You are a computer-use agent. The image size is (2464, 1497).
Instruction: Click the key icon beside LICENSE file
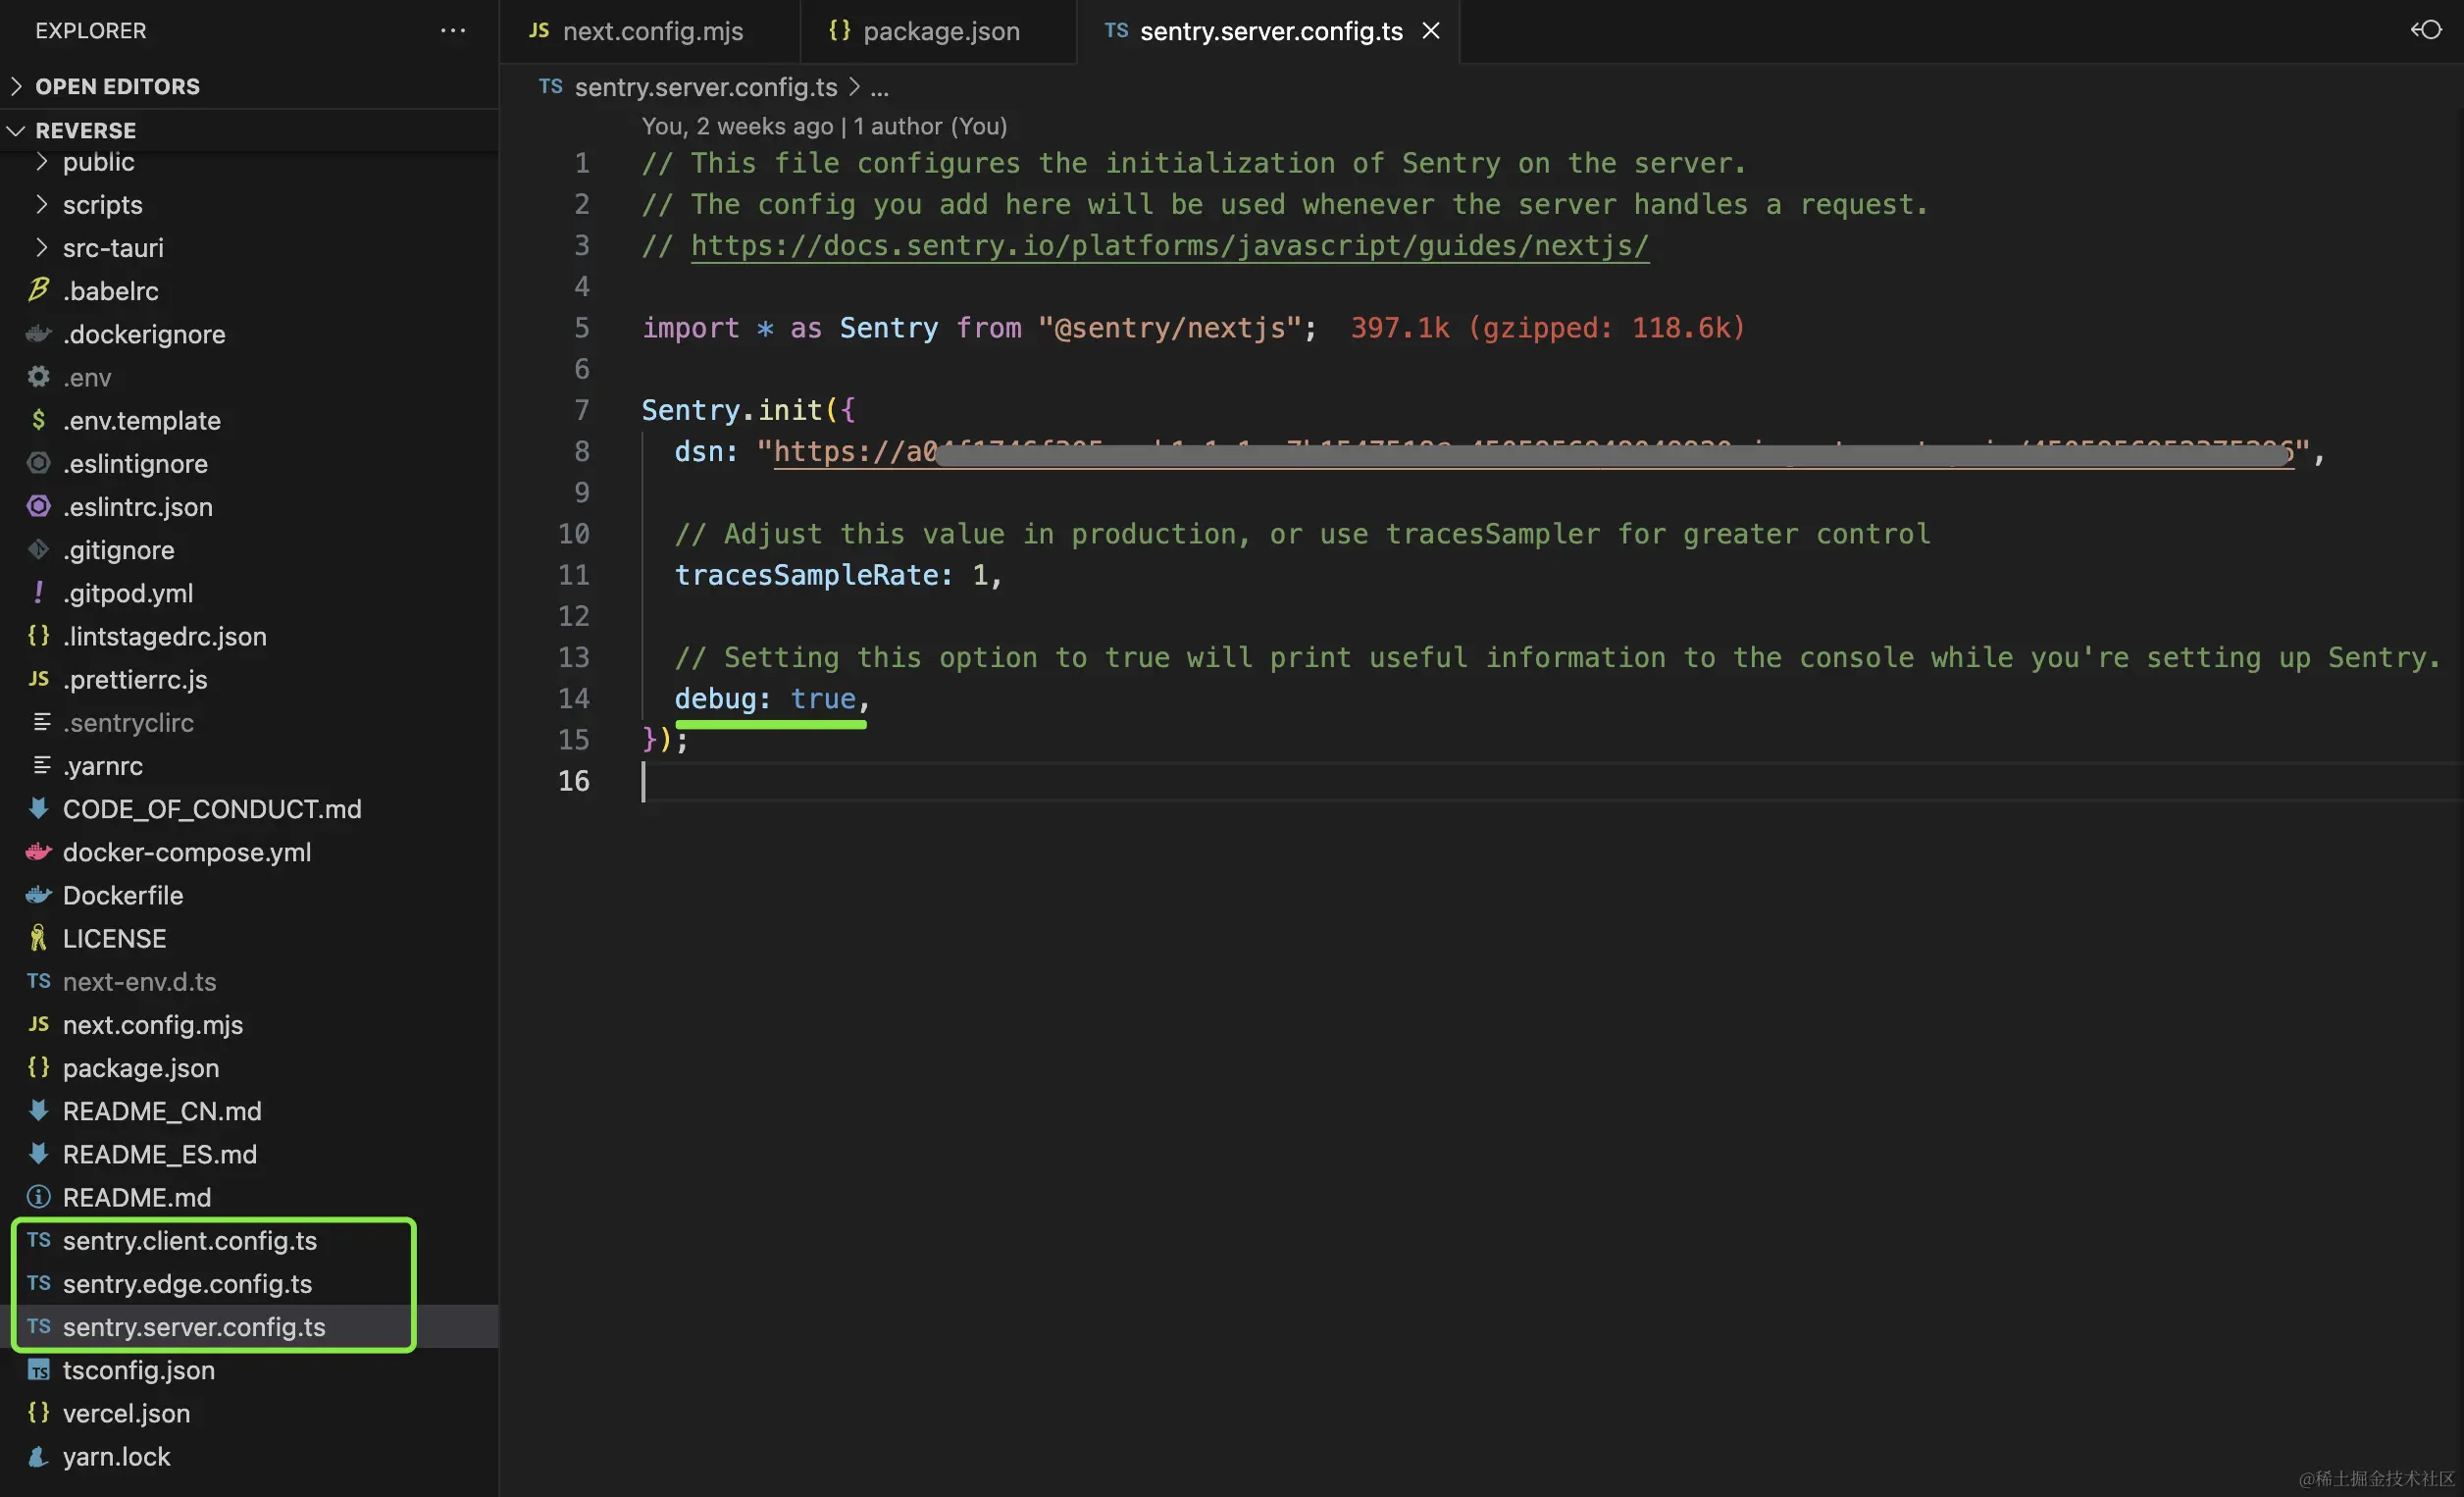click(x=38, y=938)
